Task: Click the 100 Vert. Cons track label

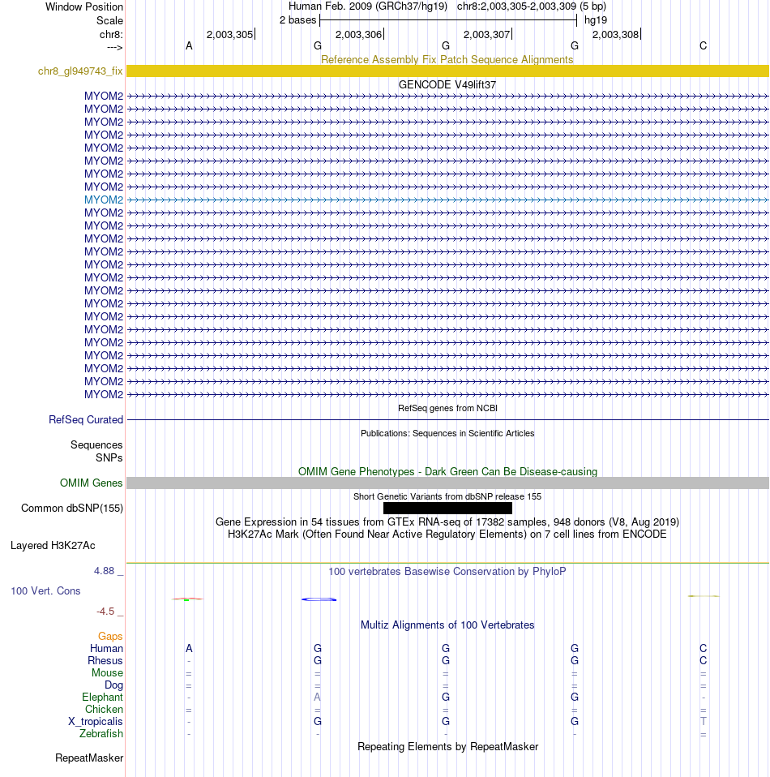Action: click(45, 591)
